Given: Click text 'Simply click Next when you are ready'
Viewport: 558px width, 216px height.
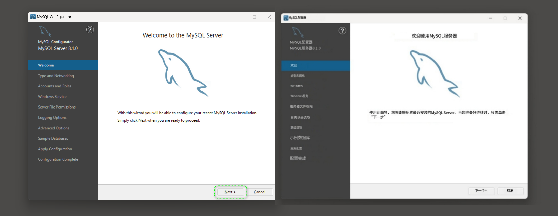Looking at the screenshot, I should [x=159, y=120].
